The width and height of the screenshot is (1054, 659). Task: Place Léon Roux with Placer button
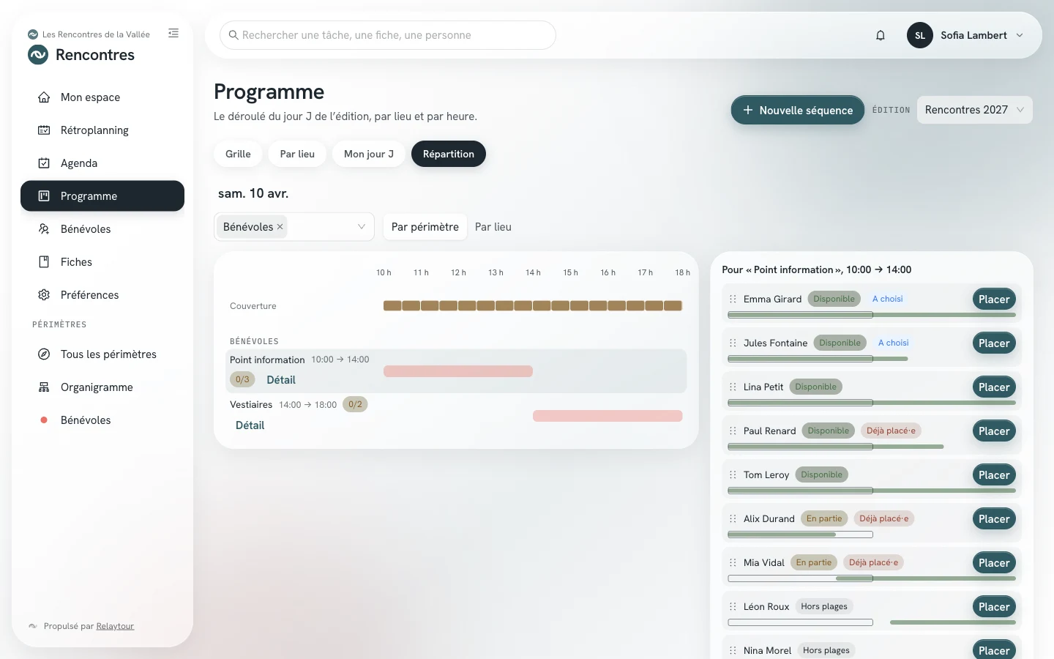pos(994,606)
